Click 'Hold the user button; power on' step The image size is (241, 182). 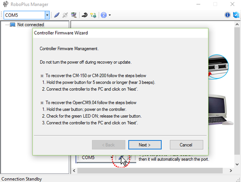pos(84,109)
